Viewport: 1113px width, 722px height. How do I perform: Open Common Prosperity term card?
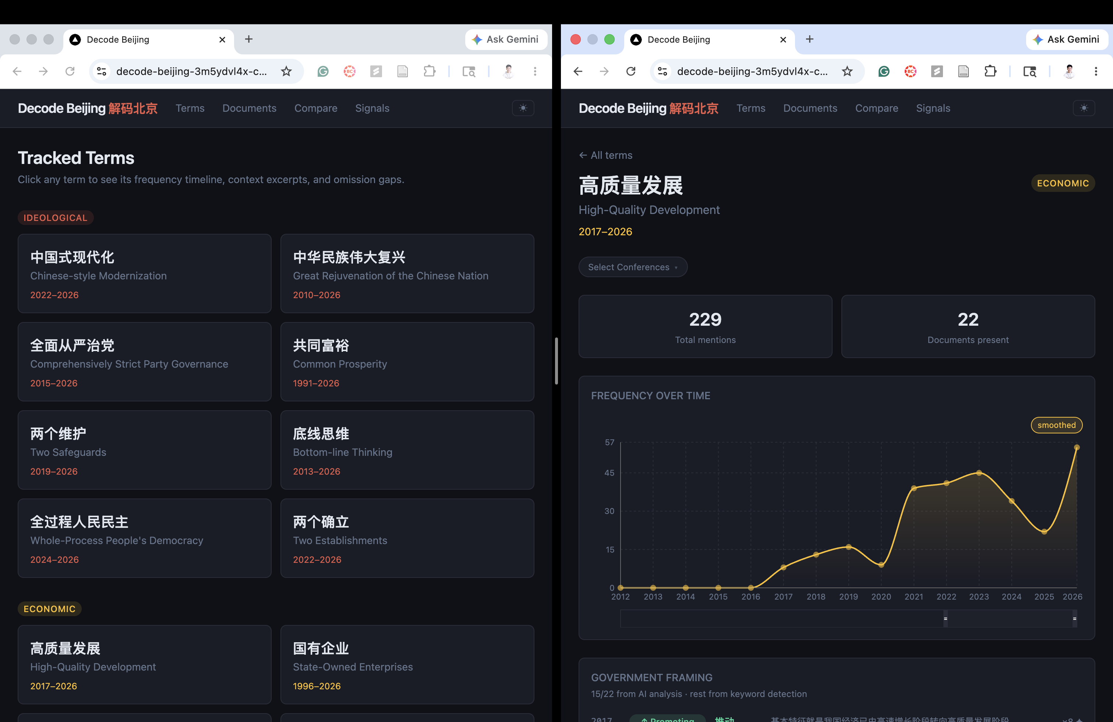point(407,361)
